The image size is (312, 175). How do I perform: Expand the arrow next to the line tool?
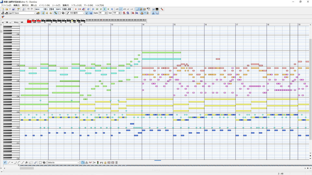pos(12,162)
